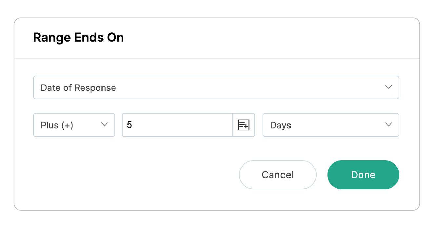Select the "Date of Response" text label
The width and height of the screenshot is (434, 227).
pos(78,88)
